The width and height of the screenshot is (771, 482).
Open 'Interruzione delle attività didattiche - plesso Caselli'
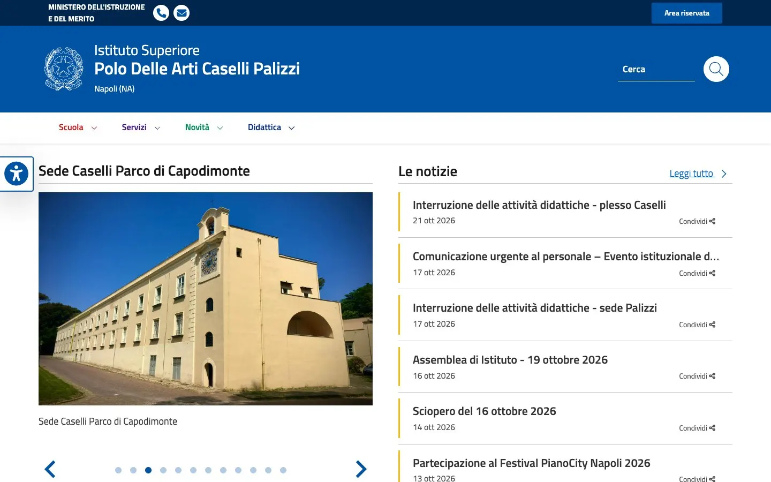tap(539, 205)
